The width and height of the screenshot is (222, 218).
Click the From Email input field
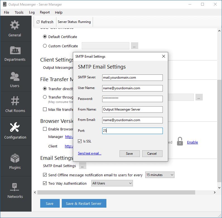(x=132, y=120)
